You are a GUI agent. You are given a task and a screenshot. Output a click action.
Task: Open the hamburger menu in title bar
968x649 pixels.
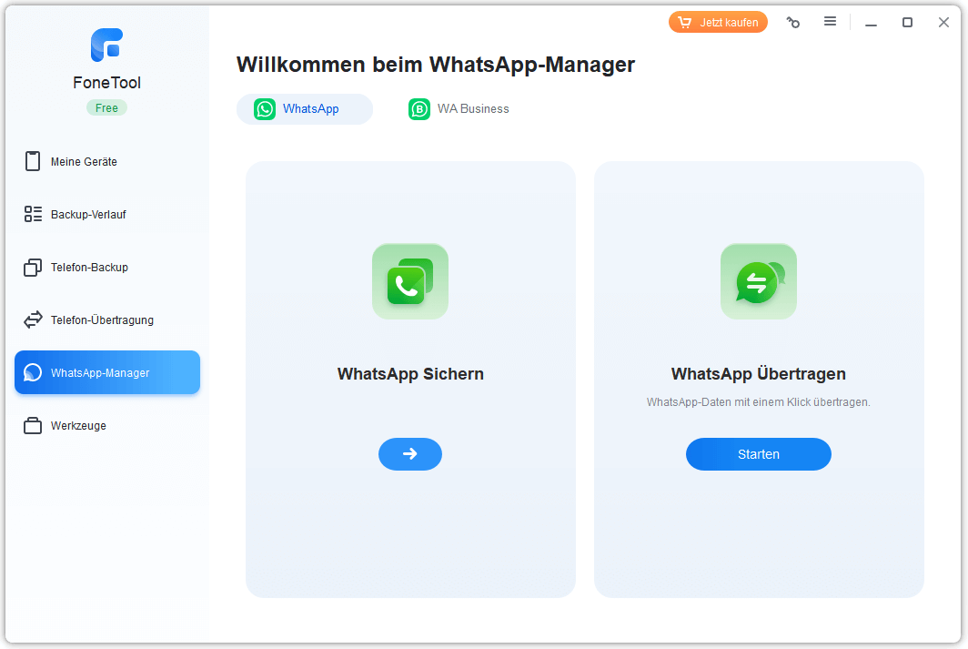(x=830, y=22)
